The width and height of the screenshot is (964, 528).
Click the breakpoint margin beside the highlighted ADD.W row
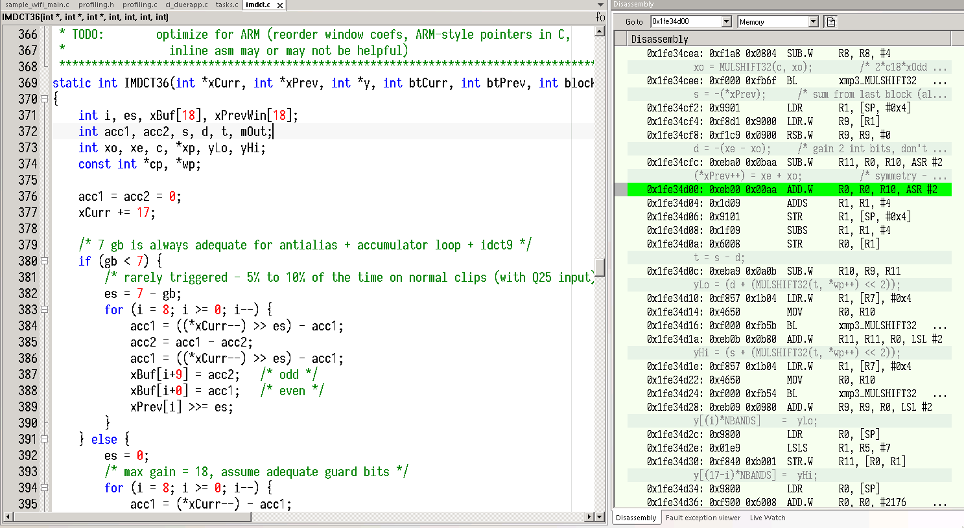click(x=620, y=189)
